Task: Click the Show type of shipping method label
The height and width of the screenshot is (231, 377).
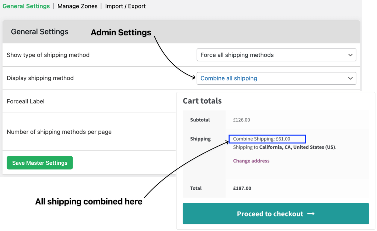Action: tap(48, 55)
